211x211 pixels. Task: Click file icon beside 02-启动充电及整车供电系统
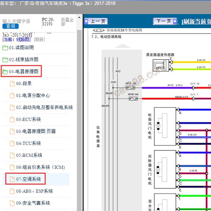click(12, 108)
